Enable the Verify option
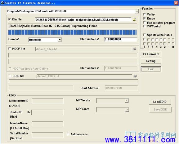This screenshot has height=144, width=179. (145, 14)
